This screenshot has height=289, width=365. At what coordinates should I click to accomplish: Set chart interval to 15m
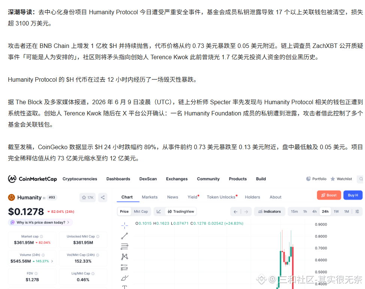click(294, 211)
